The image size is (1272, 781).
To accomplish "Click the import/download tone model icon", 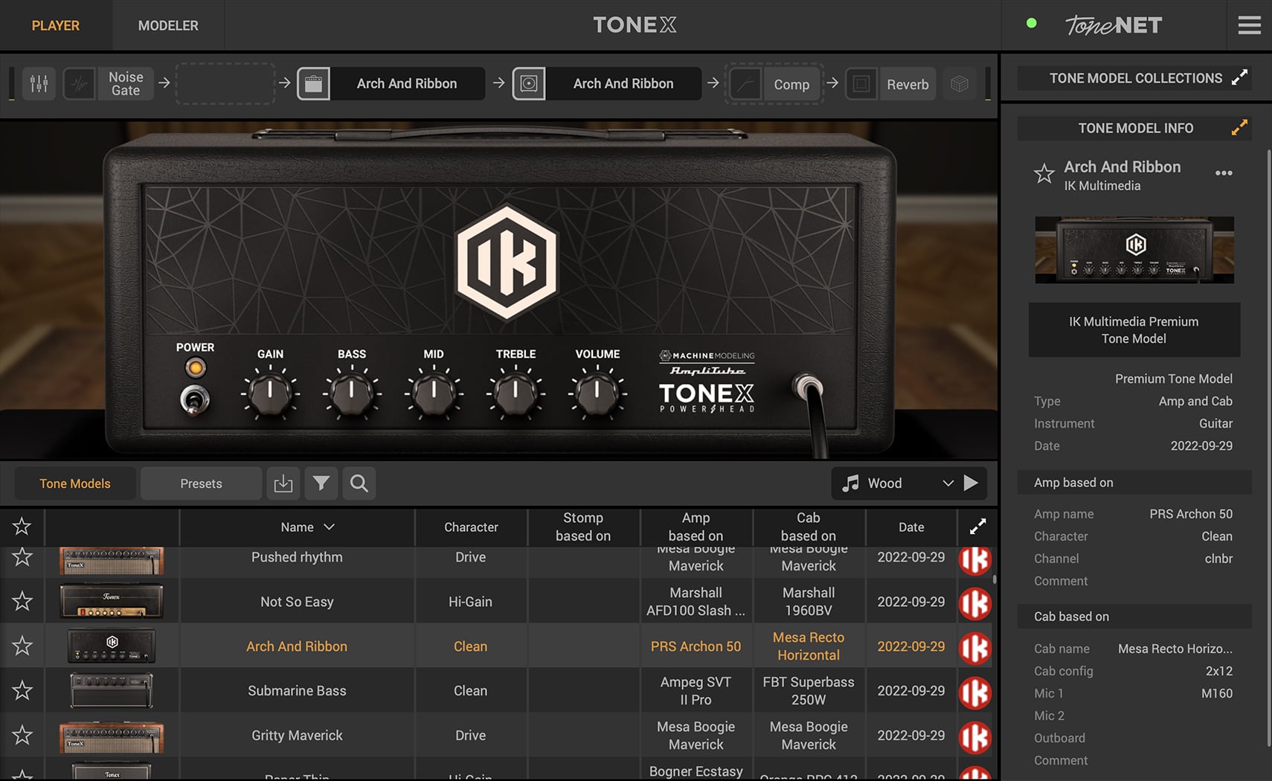I will (x=283, y=483).
